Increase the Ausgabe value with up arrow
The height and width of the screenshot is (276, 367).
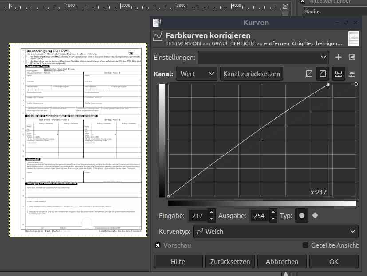(273, 213)
